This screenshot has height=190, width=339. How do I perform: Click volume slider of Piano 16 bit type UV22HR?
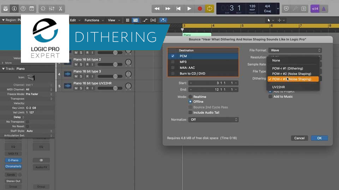click(x=110, y=88)
